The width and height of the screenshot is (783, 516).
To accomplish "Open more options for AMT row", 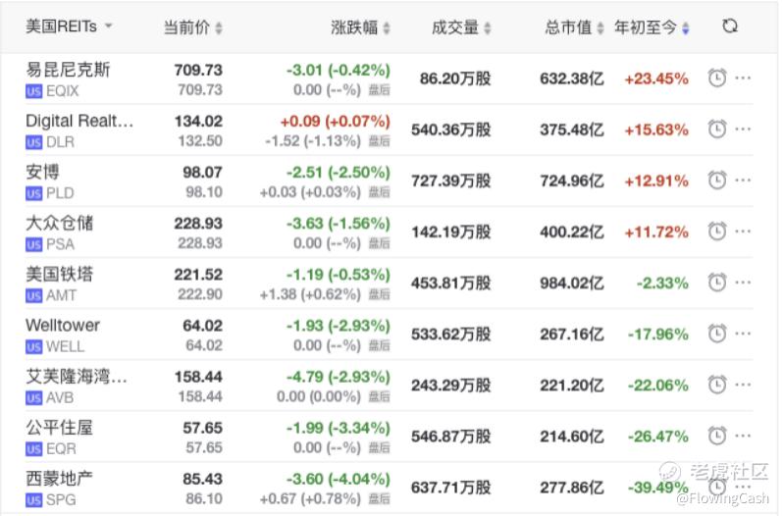I will pyautogui.click(x=743, y=283).
